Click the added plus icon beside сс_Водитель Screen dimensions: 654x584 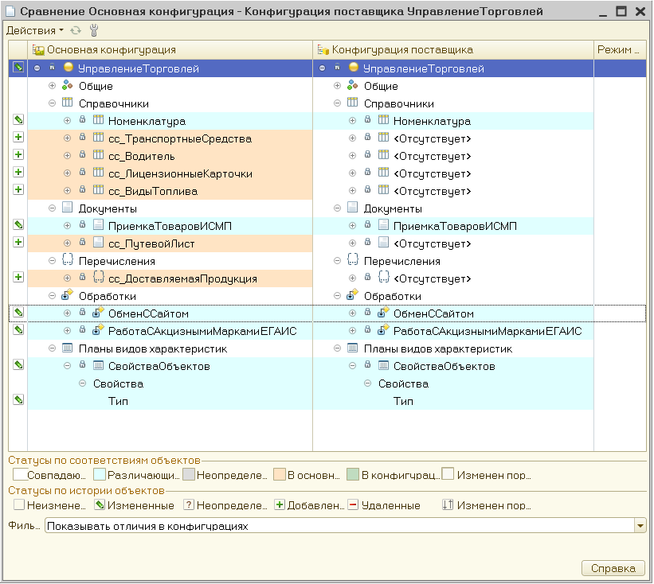pyautogui.click(x=18, y=156)
